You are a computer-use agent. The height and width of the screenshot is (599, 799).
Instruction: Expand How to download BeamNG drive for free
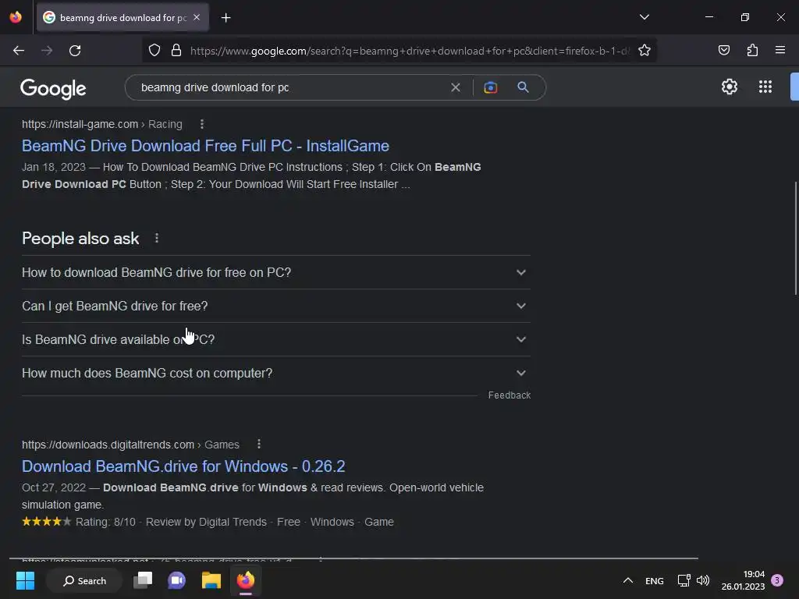point(275,272)
